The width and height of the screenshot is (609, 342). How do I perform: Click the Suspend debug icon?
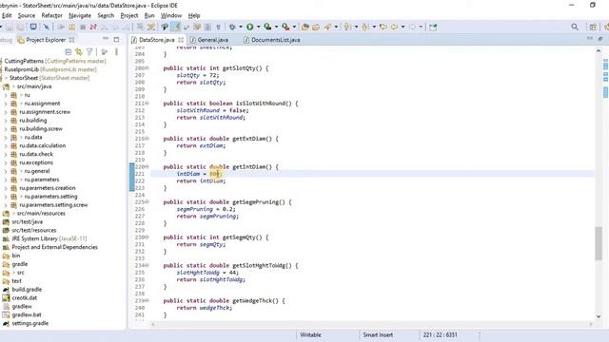(72, 27)
